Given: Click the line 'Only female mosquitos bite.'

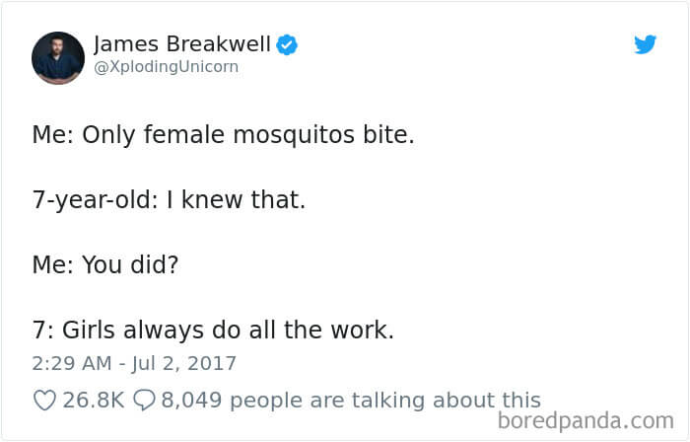Looking at the screenshot, I should coord(248,135).
